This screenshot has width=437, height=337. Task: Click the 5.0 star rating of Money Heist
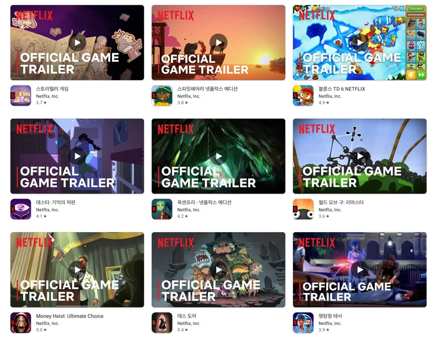coord(41,330)
